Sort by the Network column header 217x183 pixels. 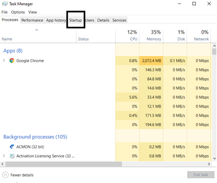pos(199,36)
